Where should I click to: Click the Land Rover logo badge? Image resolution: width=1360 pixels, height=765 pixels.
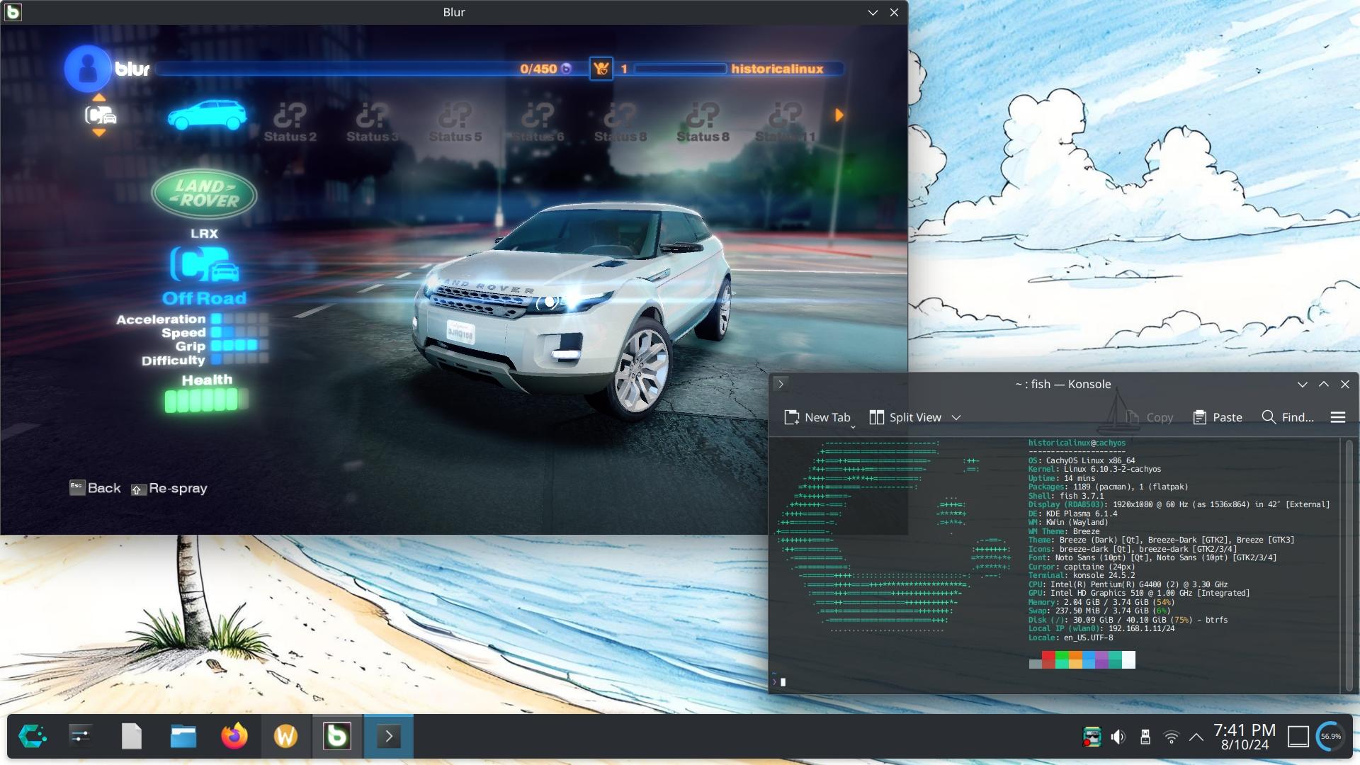pyautogui.click(x=204, y=194)
